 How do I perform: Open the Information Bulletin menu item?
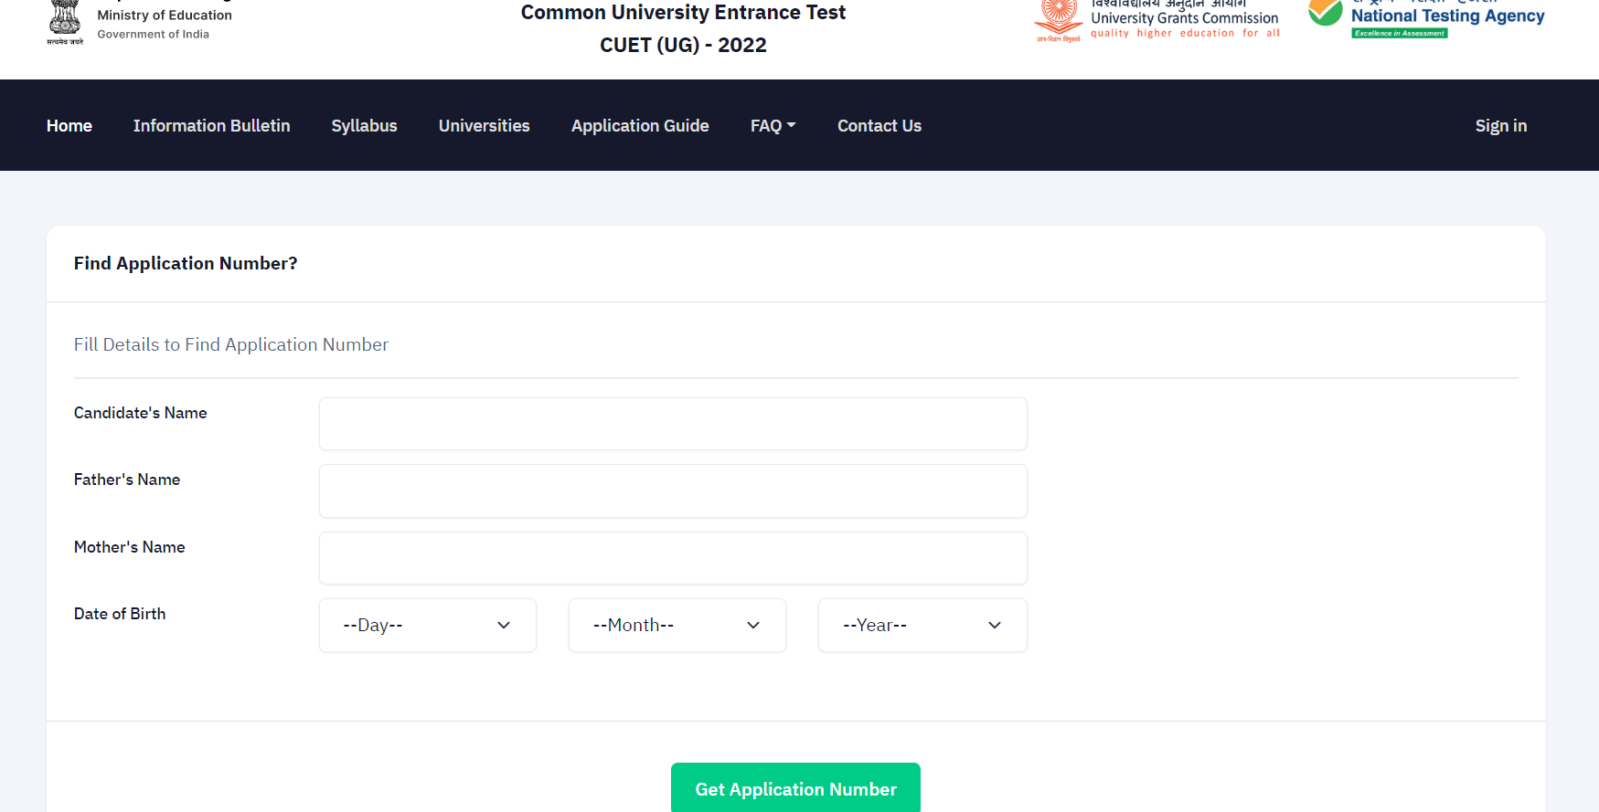pos(211,126)
